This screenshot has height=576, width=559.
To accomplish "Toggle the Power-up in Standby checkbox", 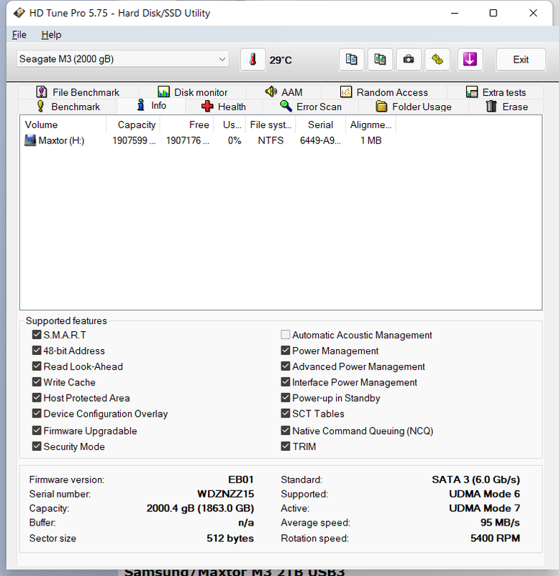I will [285, 398].
